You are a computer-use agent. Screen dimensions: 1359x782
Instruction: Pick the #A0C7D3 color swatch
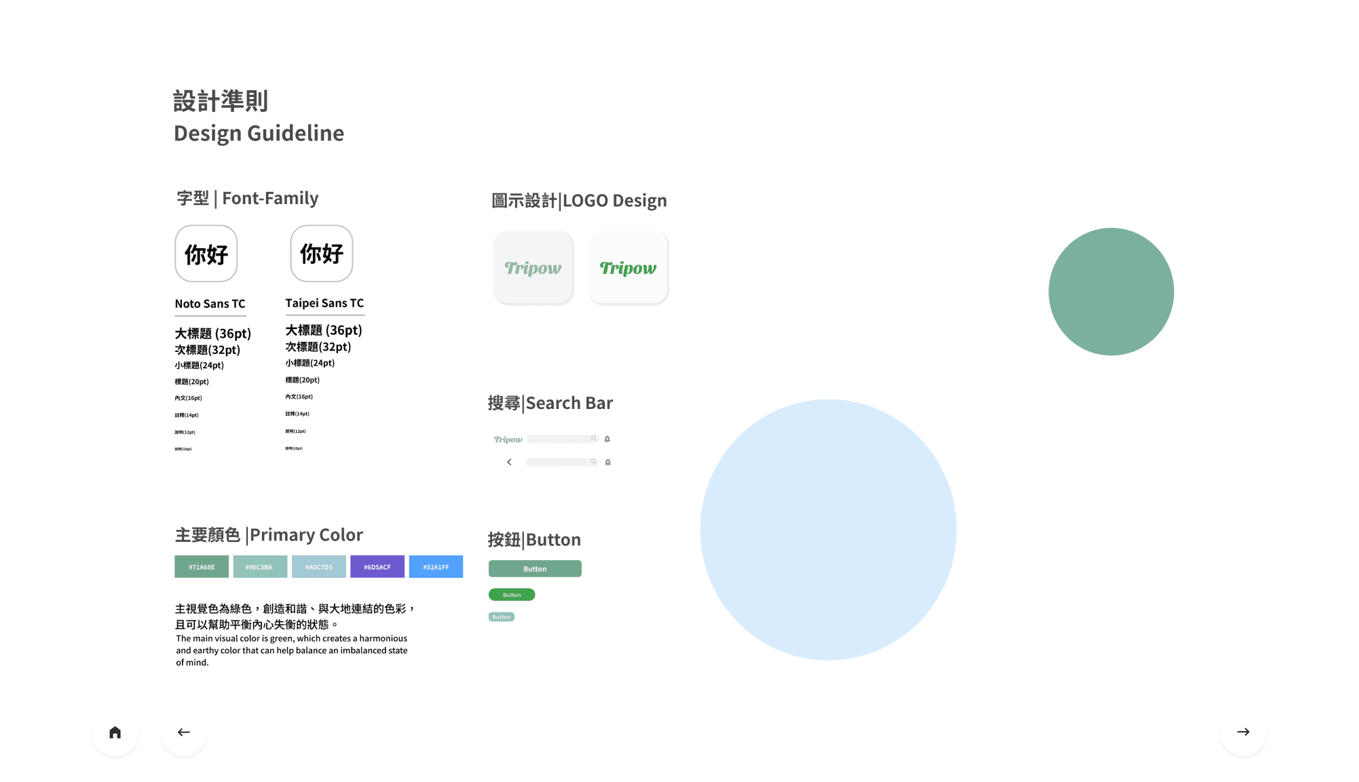(319, 566)
